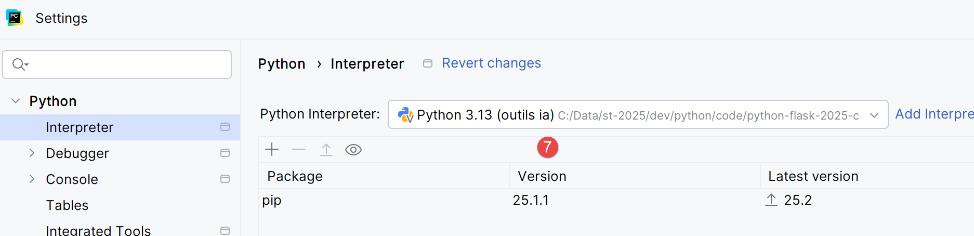Click the search magnifier icon
This screenshot has width=974, height=236.
tap(19, 64)
